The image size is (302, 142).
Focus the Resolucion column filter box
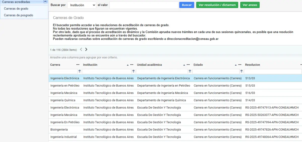point(273,71)
